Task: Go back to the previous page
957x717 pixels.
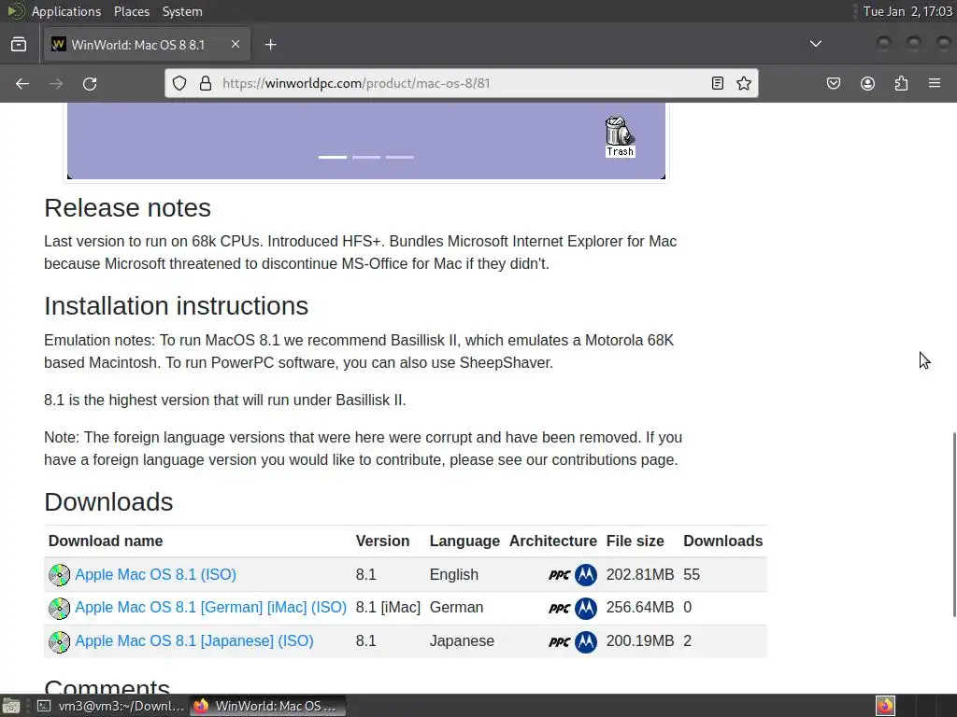Action: [22, 83]
